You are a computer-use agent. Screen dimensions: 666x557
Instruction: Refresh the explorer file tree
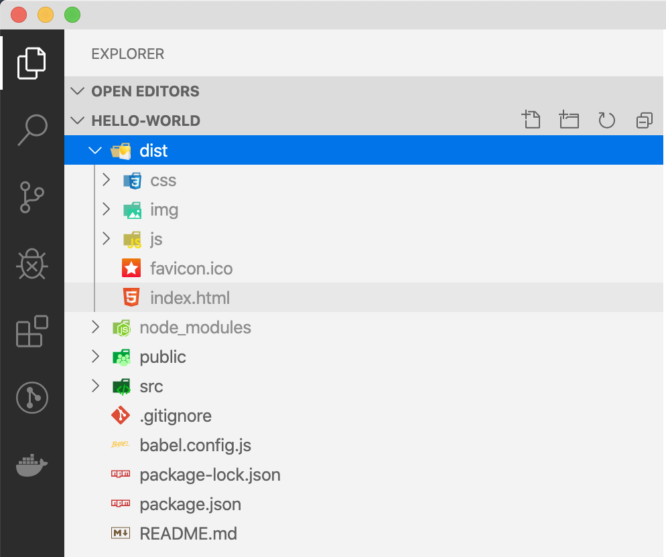pyautogui.click(x=606, y=120)
